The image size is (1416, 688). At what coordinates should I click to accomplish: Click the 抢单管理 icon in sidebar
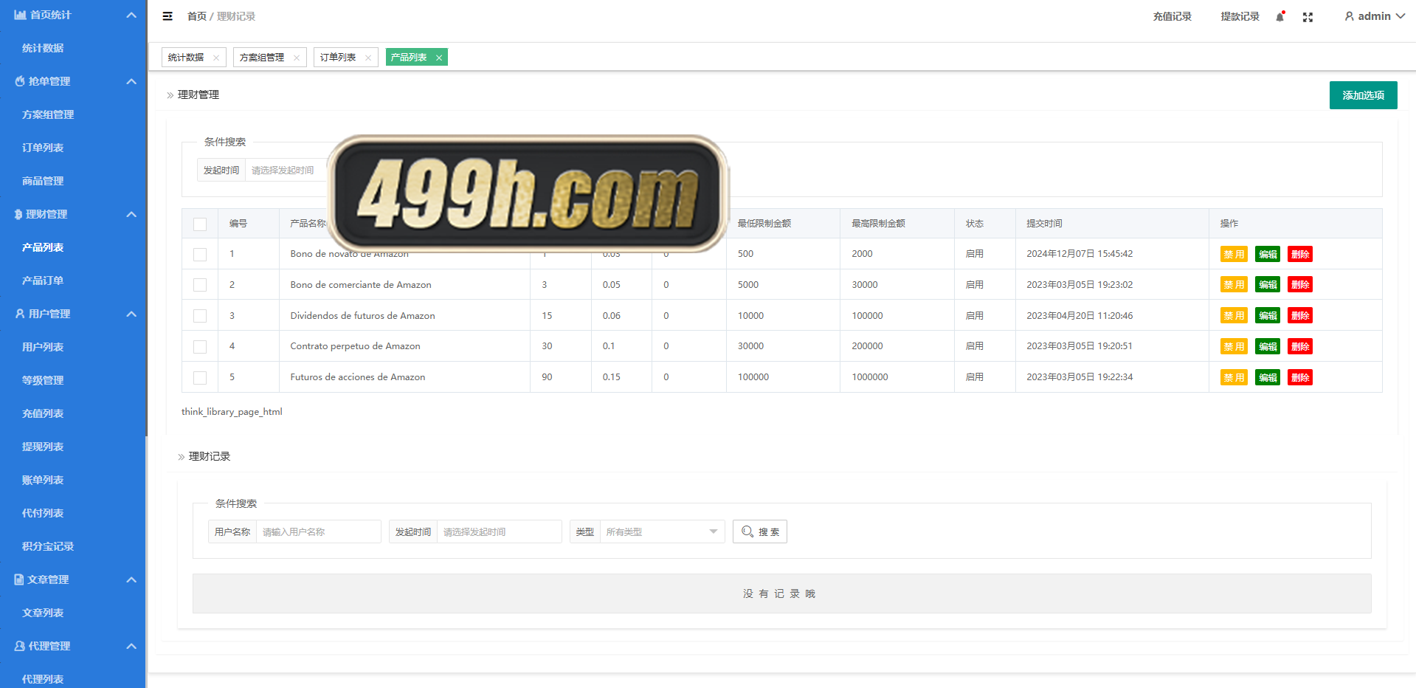20,81
